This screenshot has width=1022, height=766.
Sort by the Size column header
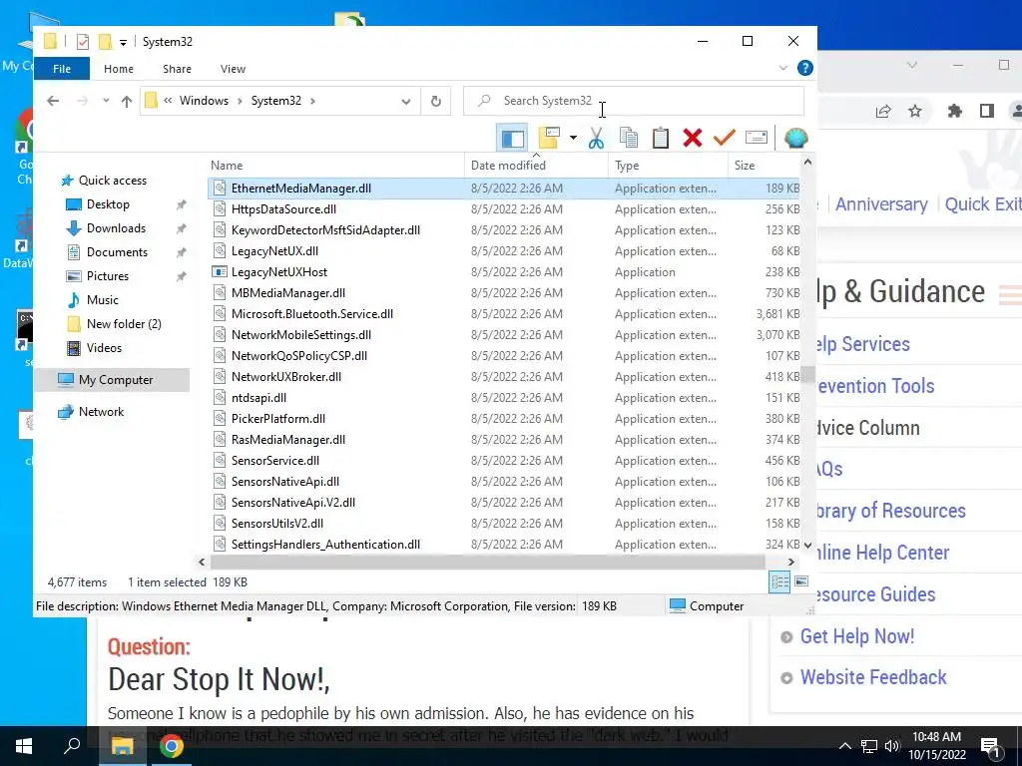point(764,166)
